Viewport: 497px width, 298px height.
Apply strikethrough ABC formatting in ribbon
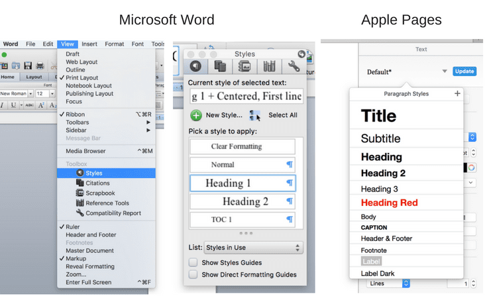29,105
